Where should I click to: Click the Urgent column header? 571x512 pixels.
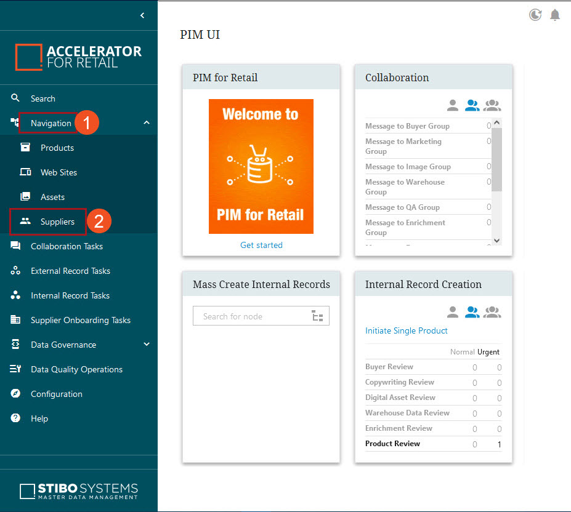488,352
